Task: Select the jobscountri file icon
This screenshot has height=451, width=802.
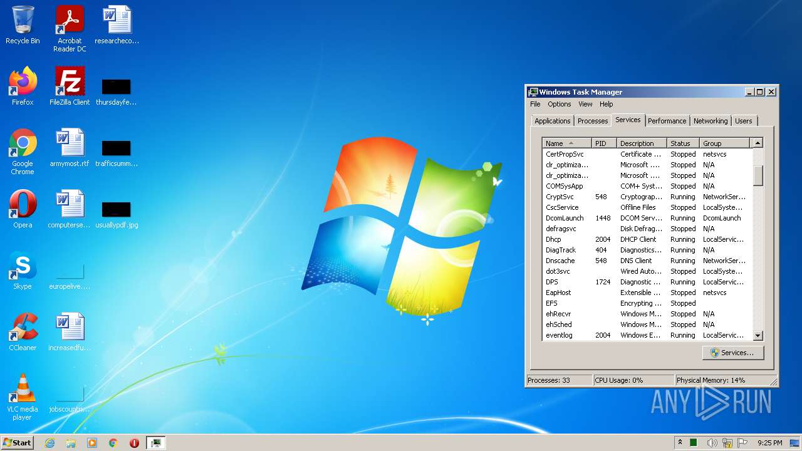Action: coord(70,398)
